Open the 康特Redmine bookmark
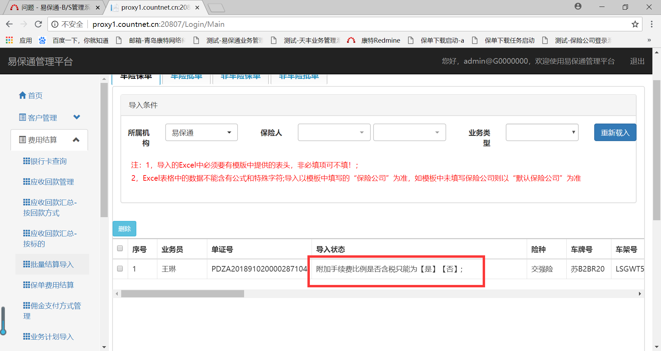Screen dimensions: 661x351 point(374,40)
